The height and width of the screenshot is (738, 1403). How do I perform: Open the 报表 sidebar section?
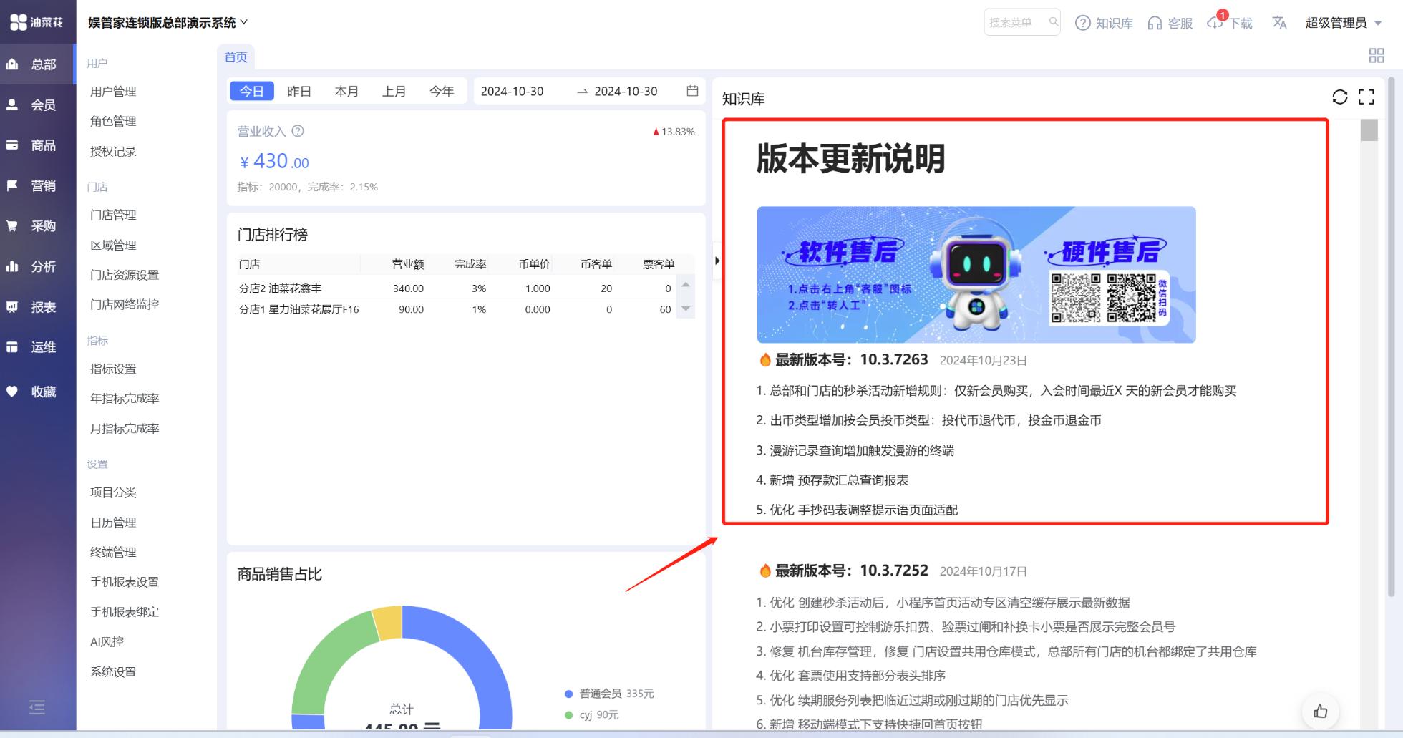[x=37, y=306]
